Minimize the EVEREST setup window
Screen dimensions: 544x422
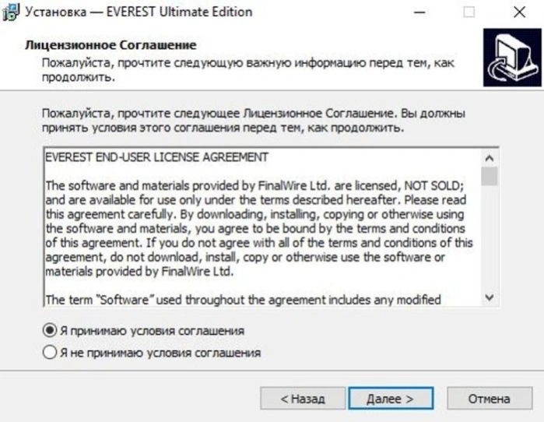click(419, 12)
